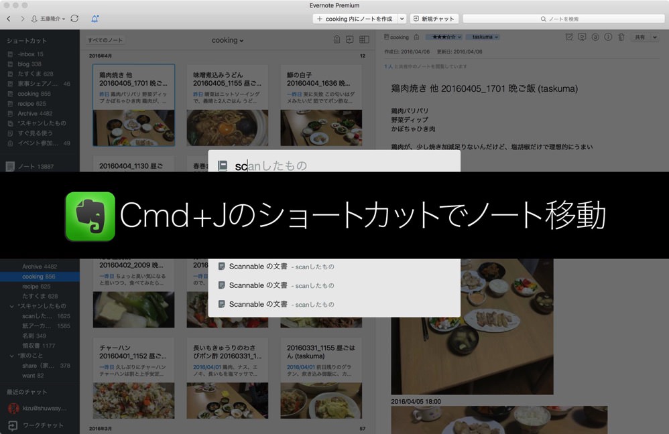Open note info with the (i) icon

[608, 38]
